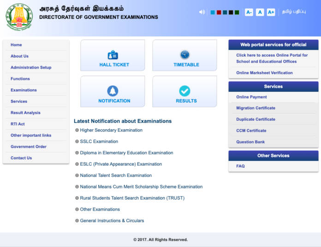This screenshot has height=247, width=321.
Task: Open the RTI Act menu item
Action: point(18,124)
